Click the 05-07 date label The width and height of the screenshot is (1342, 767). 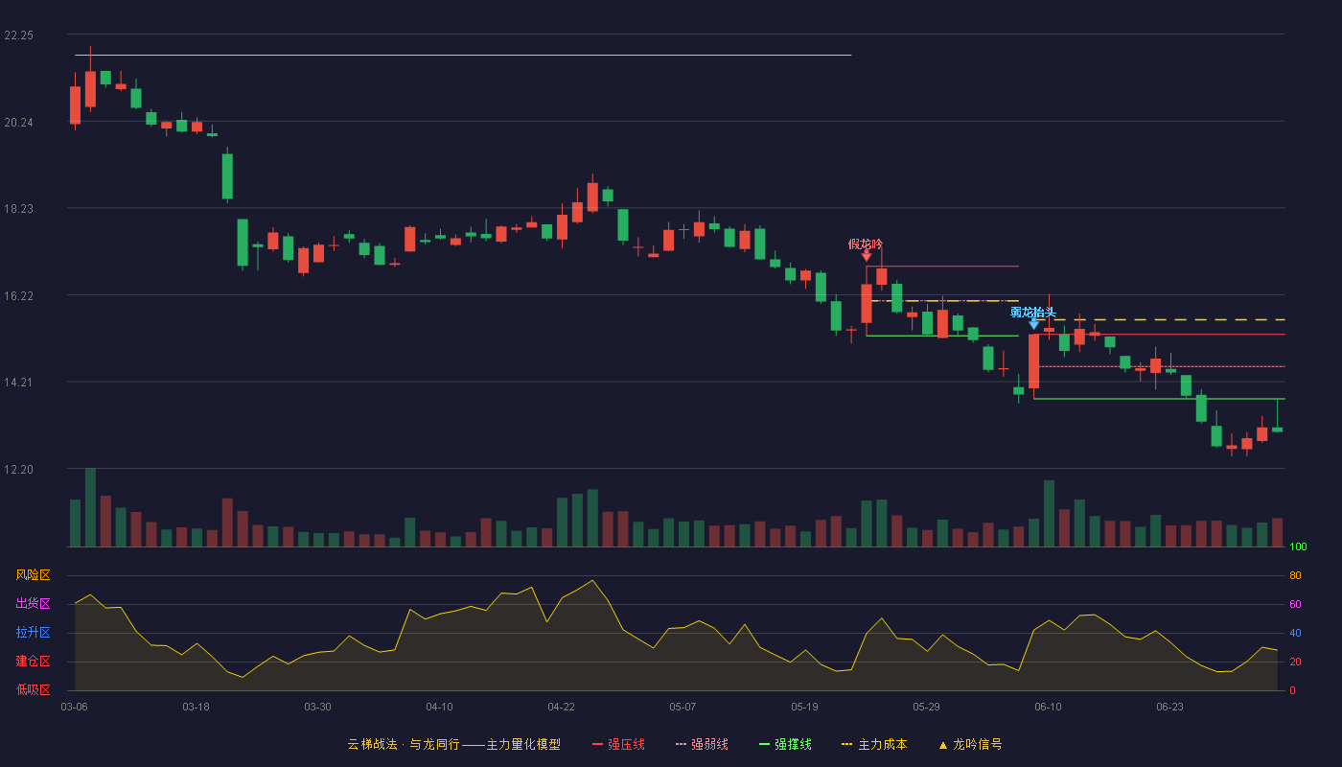[683, 707]
